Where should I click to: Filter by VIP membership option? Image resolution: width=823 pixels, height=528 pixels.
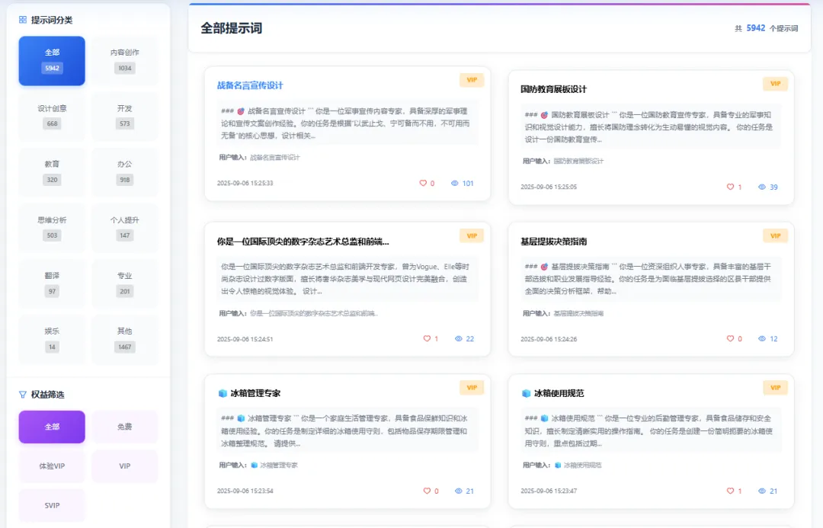point(124,466)
